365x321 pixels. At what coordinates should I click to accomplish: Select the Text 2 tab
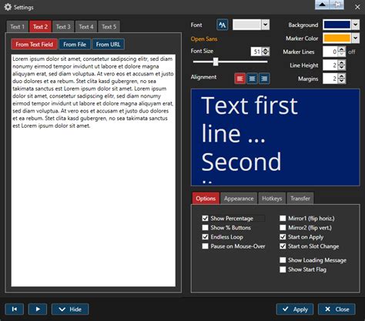click(x=40, y=27)
